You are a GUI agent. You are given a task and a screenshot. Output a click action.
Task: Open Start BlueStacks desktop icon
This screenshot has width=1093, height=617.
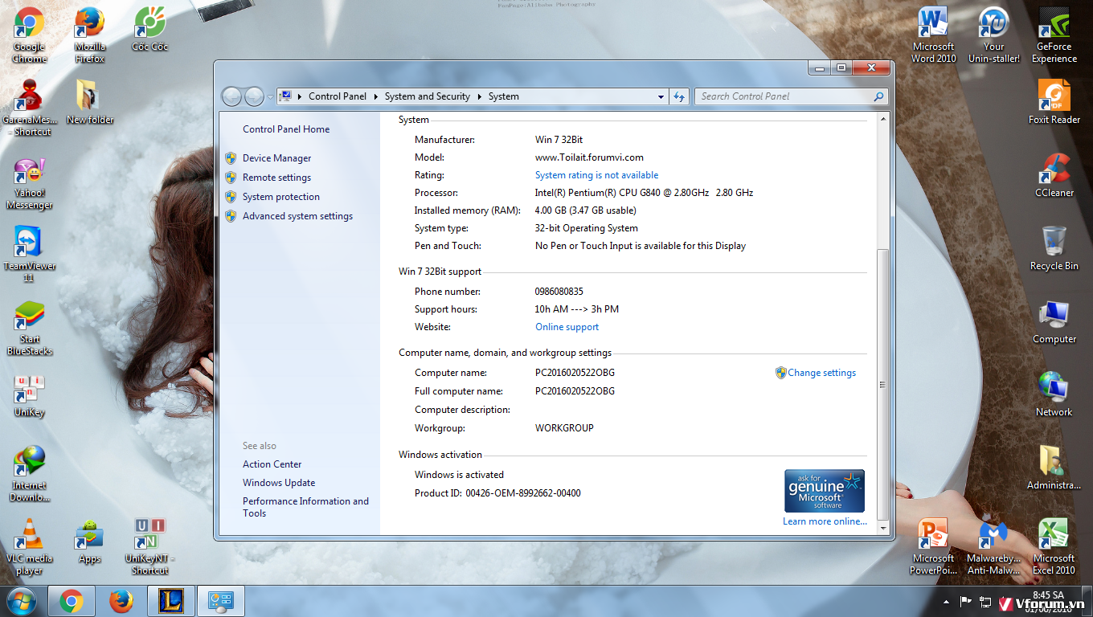click(x=30, y=328)
